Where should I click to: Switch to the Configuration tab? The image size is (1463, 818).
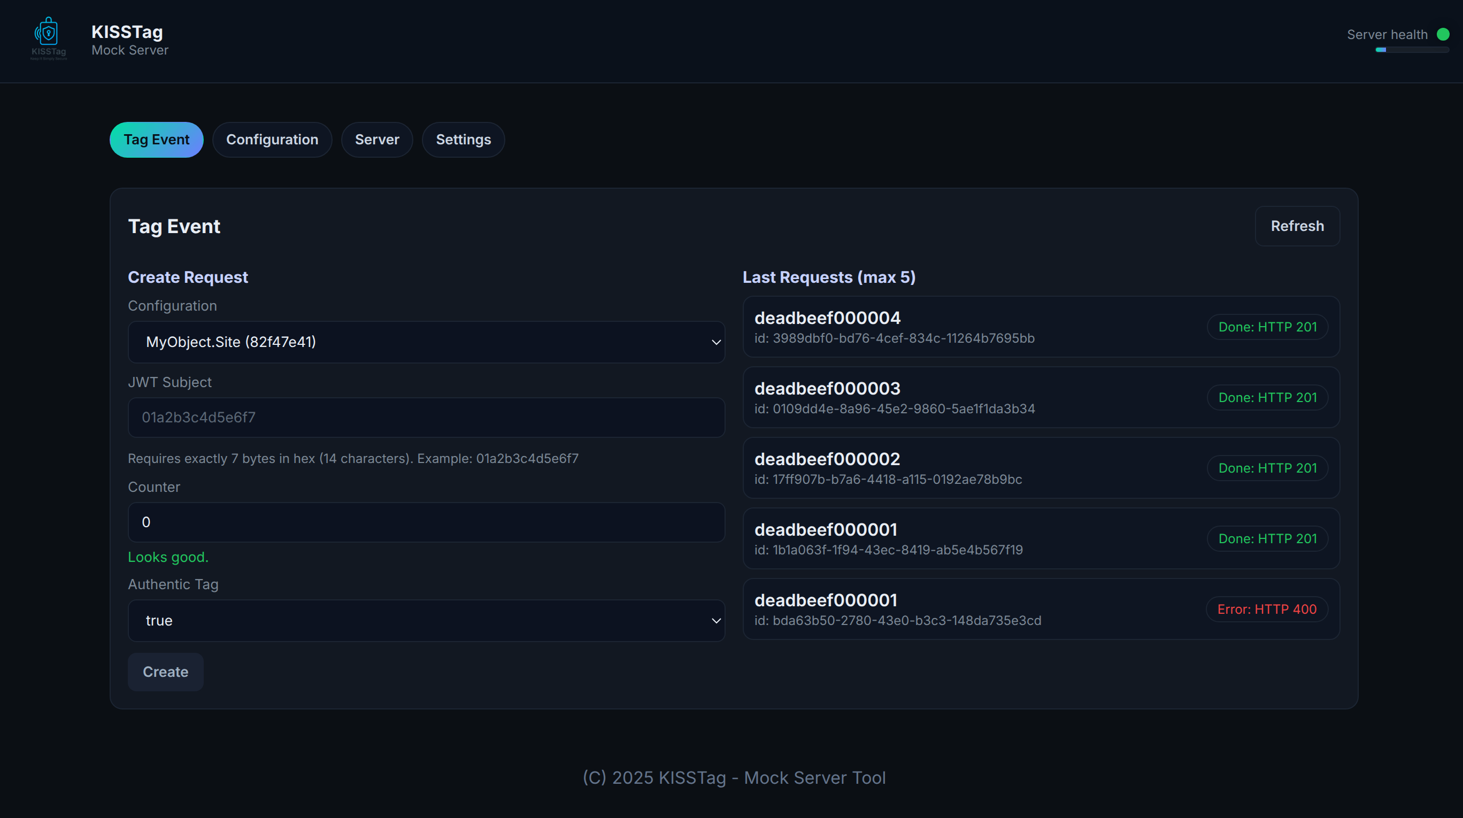(x=272, y=140)
